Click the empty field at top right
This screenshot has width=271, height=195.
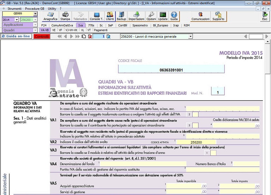(x=256, y=36)
